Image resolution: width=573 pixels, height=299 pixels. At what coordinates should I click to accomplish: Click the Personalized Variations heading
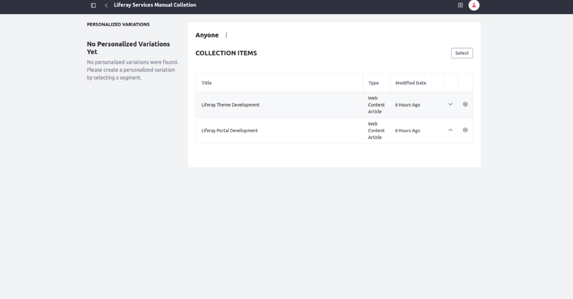click(118, 24)
